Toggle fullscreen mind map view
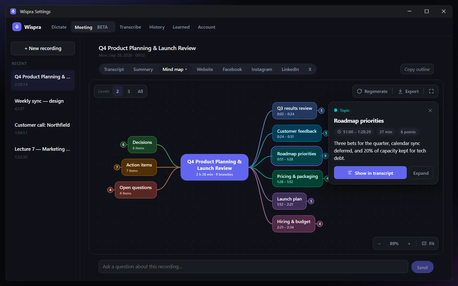The height and width of the screenshot is (286, 458). click(431, 91)
